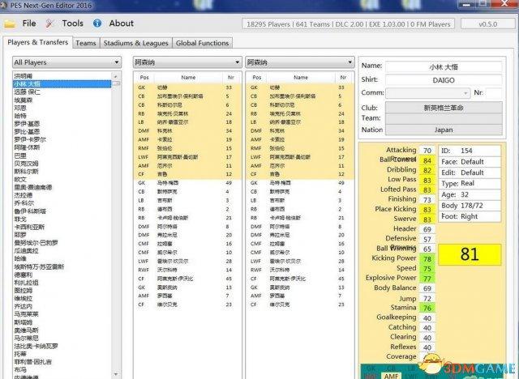Click the yellow folder File icon

(x=10, y=23)
